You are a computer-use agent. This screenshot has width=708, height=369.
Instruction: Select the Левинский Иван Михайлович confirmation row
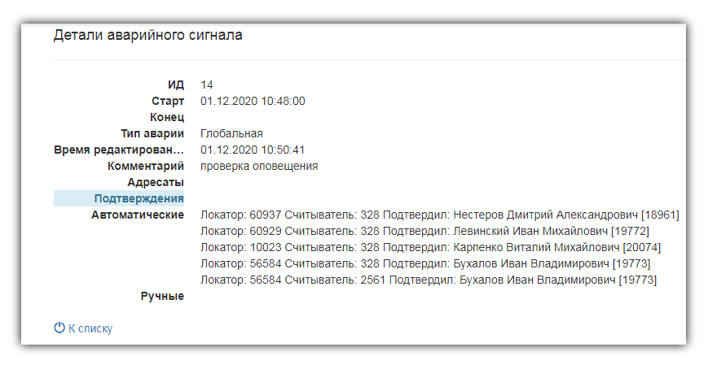pos(425,231)
